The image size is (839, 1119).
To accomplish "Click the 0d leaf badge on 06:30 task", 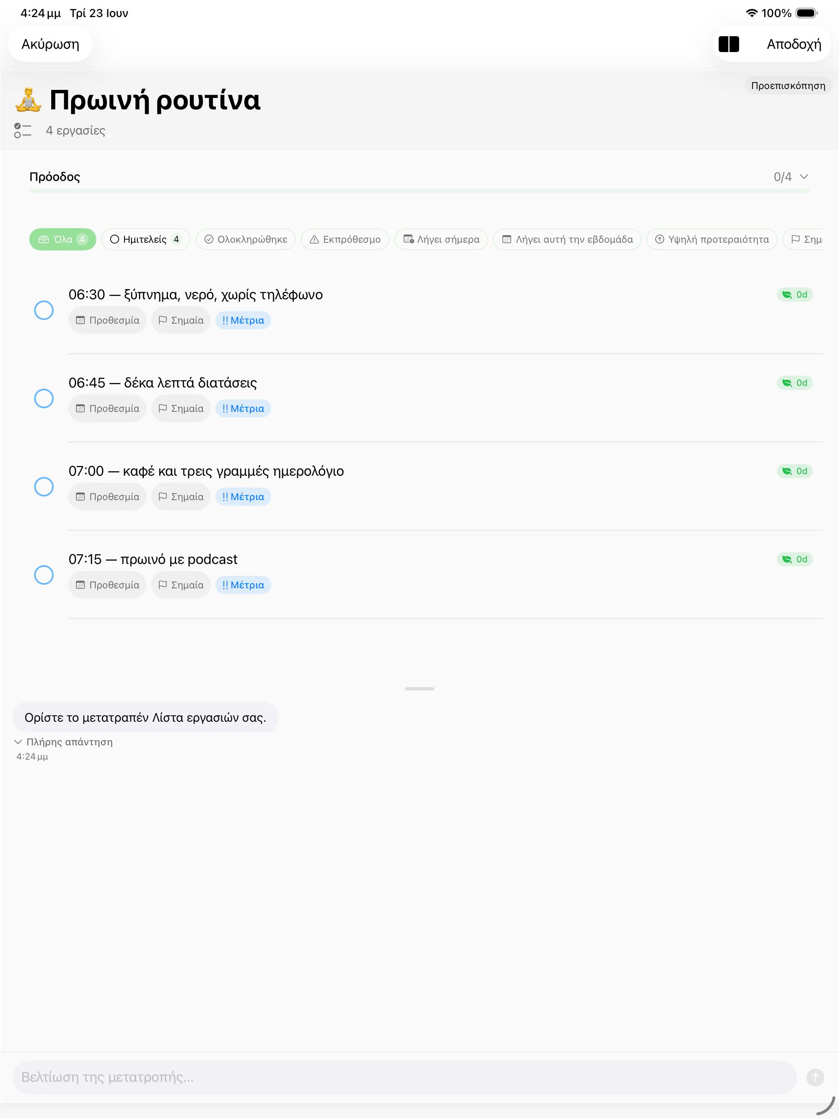I will (x=795, y=294).
